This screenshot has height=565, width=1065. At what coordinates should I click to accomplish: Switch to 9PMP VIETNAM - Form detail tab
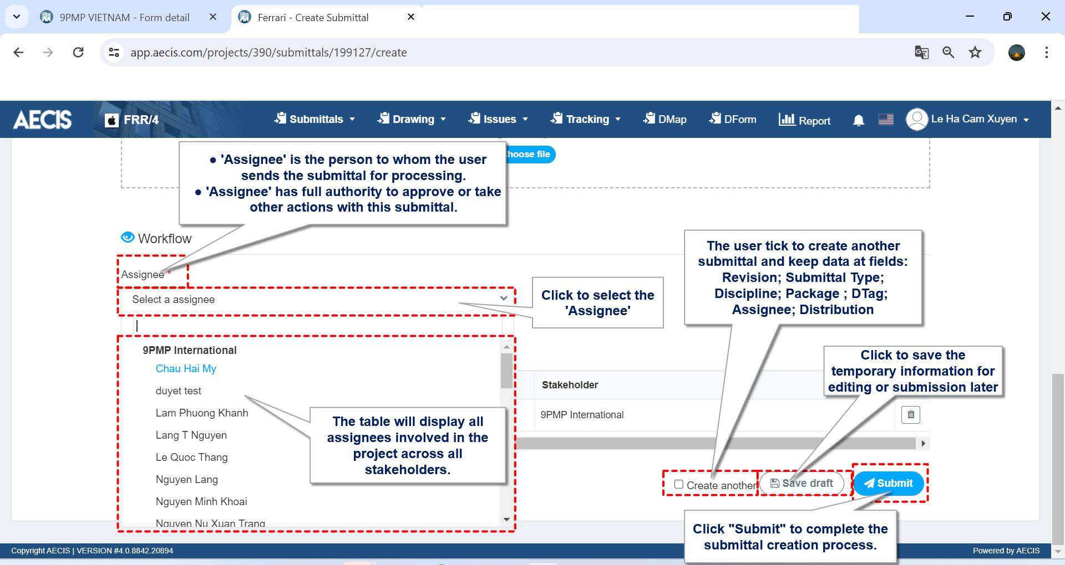(x=124, y=17)
